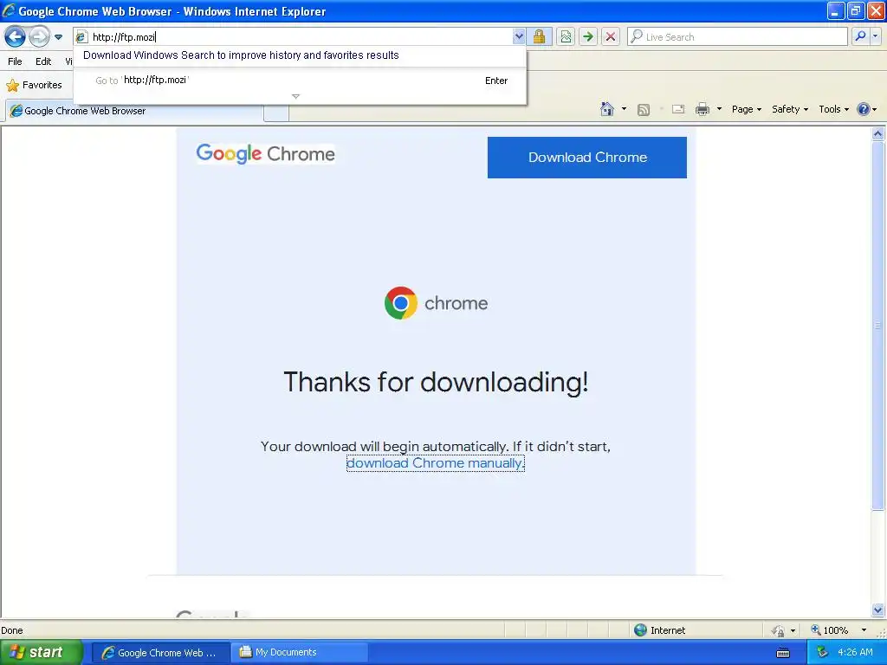Click Download Windows Search suggestion text
887x665 pixels.
[x=241, y=55]
